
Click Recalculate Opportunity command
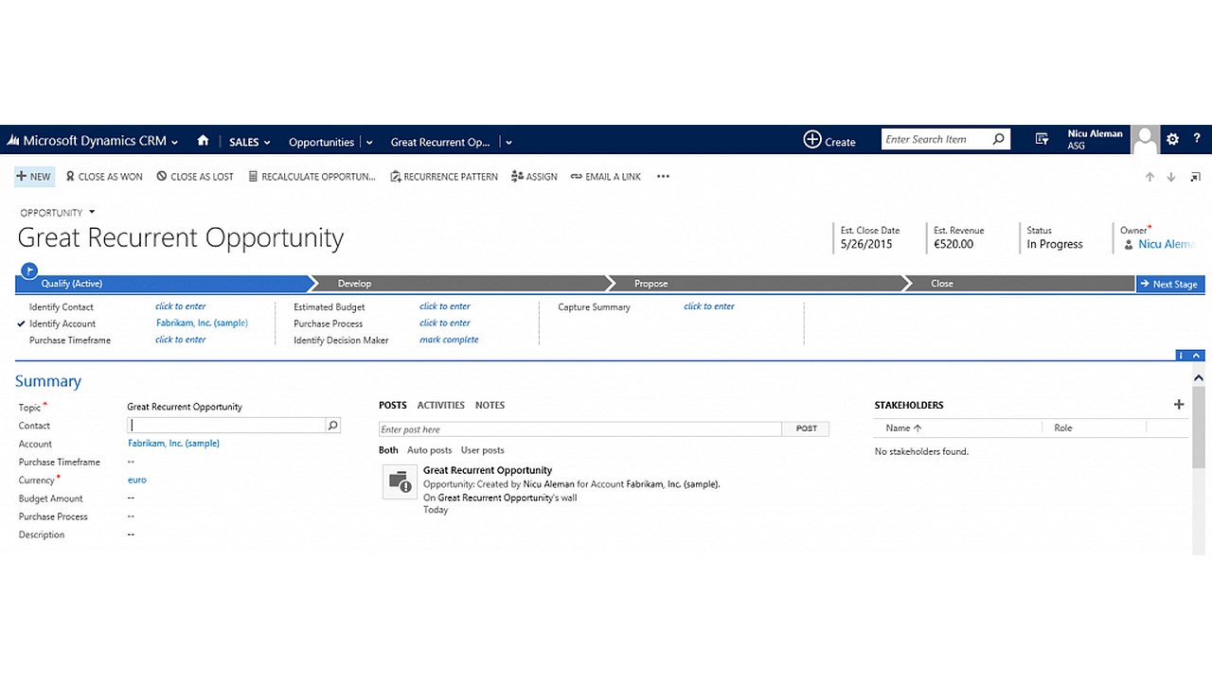[x=312, y=176]
